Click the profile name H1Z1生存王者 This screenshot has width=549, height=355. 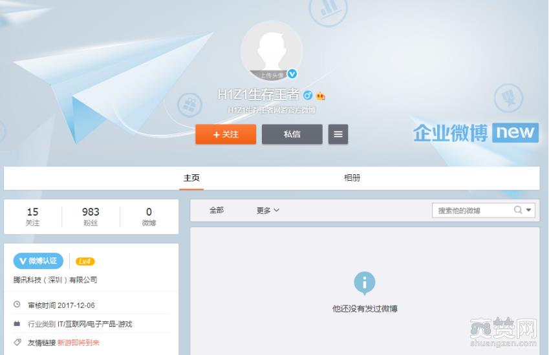259,94
